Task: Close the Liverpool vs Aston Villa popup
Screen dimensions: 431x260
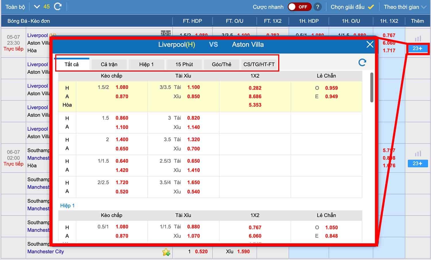Action: click(x=370, y=45)
